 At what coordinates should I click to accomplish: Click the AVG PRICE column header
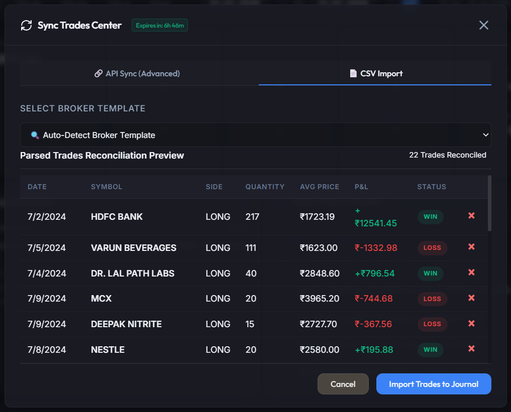pos(320,187)
